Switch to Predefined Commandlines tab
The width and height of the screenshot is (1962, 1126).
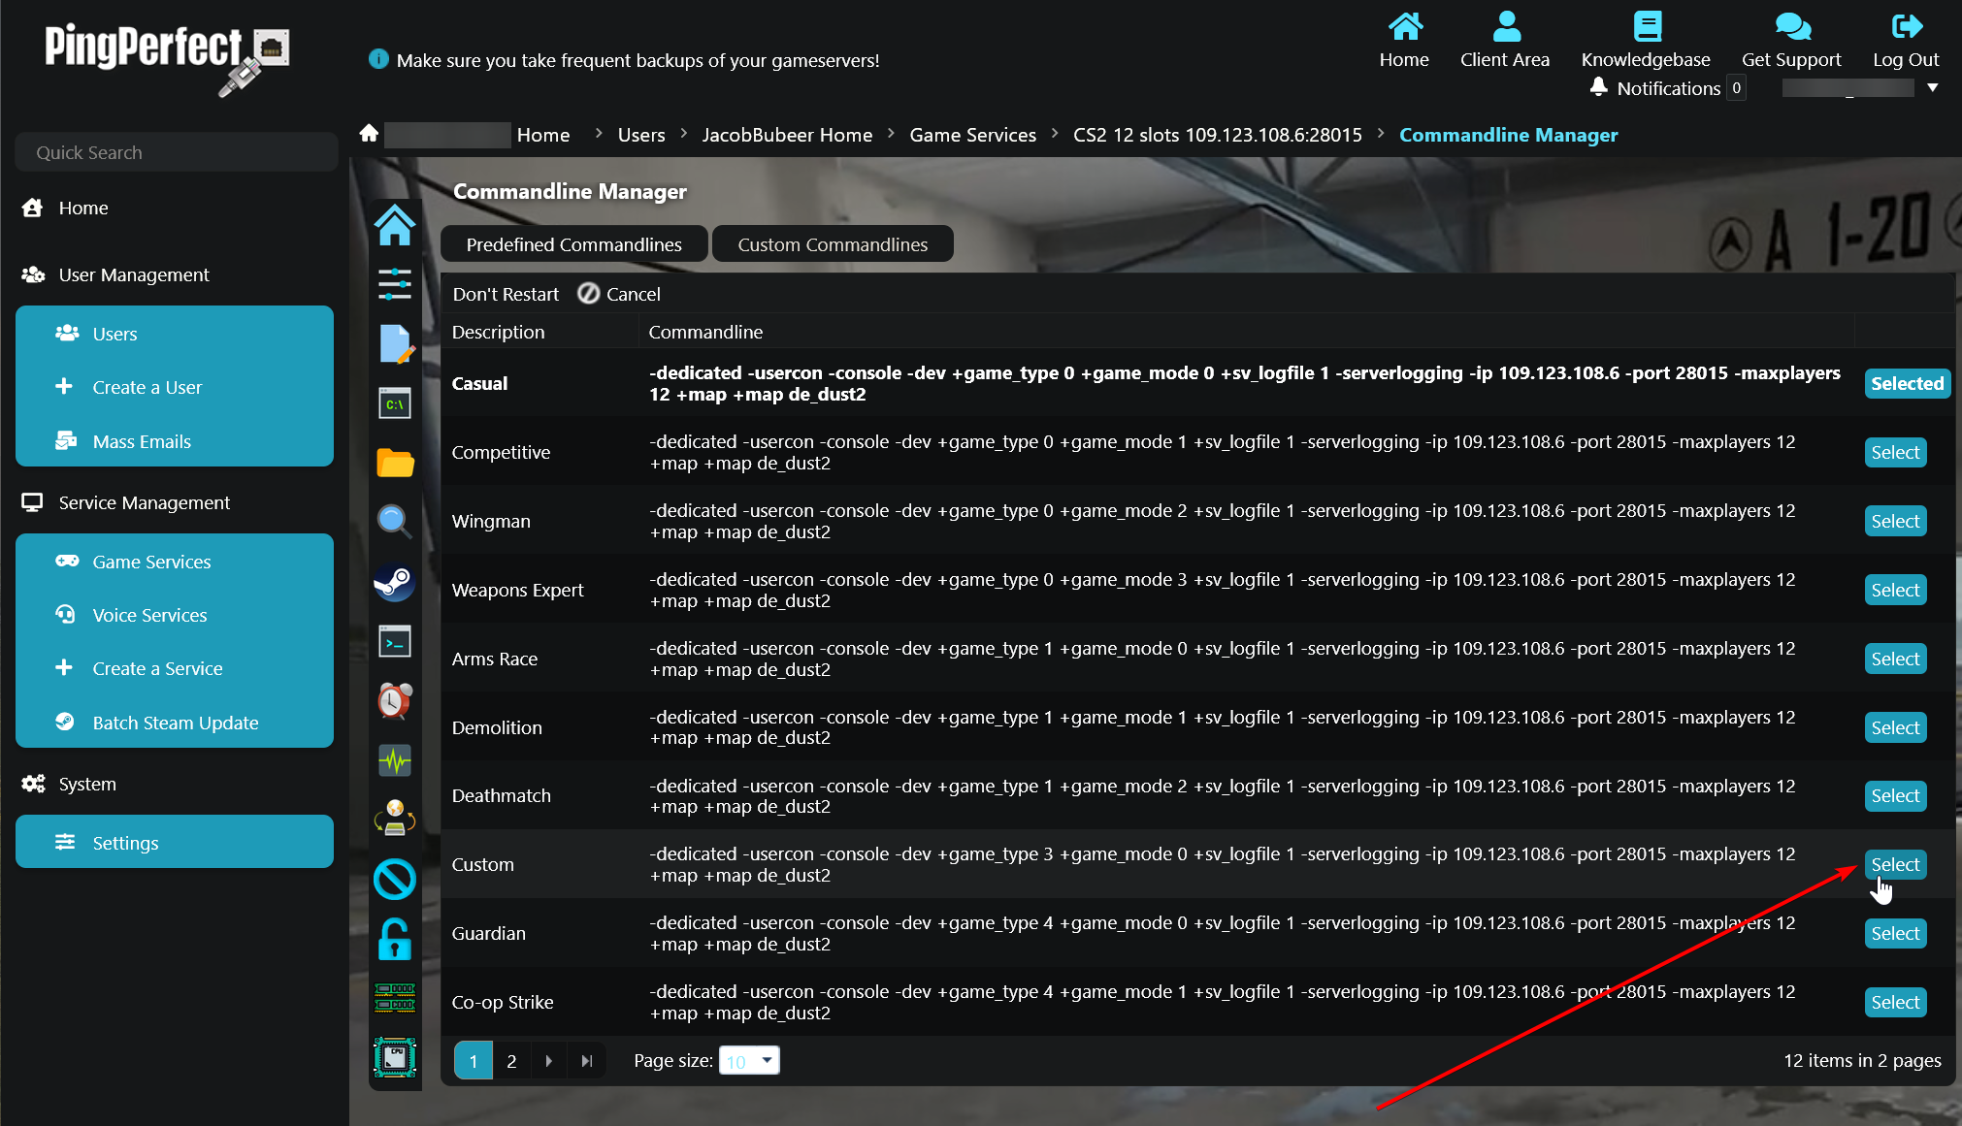572,243
